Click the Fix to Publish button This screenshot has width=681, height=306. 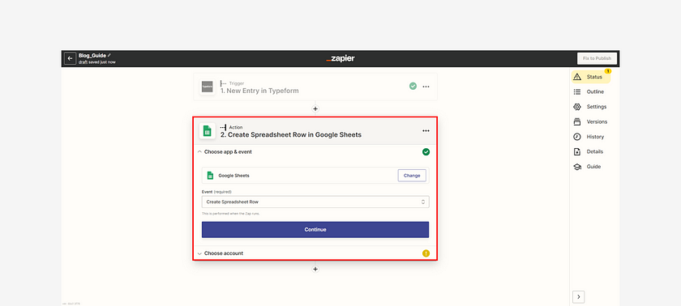pyautogui.click(x=597, y=58)
